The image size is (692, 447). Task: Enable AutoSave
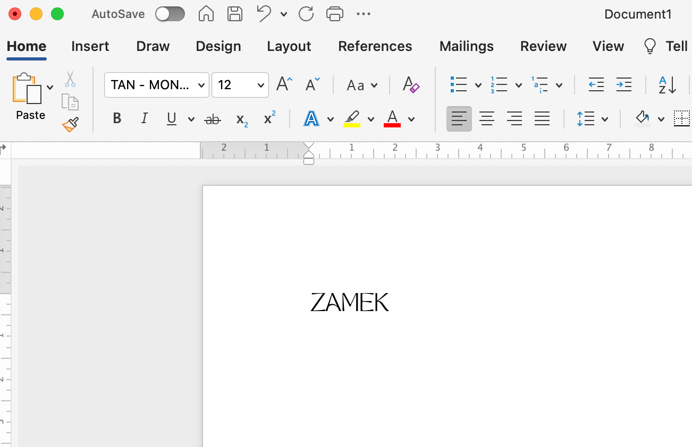(170, 14)
